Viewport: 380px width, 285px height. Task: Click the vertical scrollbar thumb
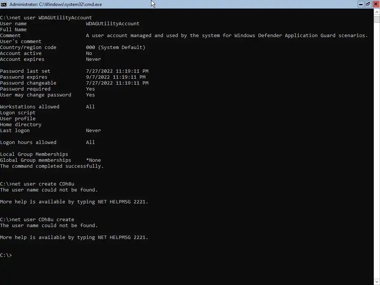point(377,19)
